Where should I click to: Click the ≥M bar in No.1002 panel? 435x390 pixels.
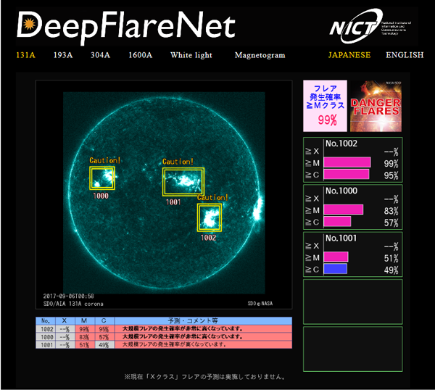(x=347, y=162)
